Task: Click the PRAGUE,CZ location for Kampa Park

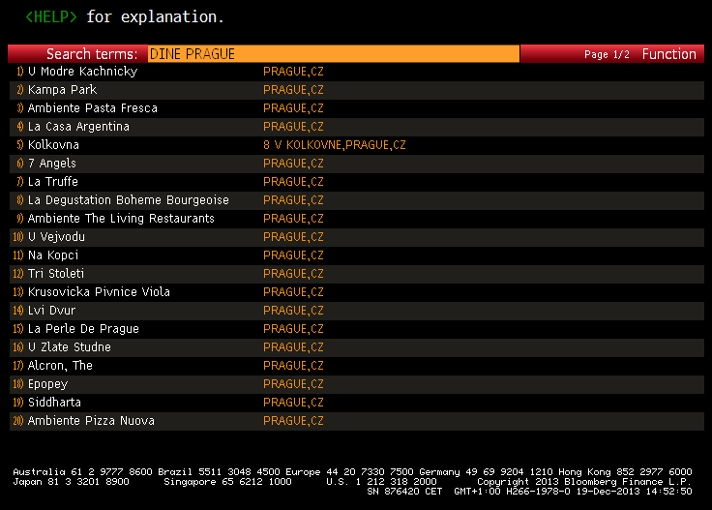Action: [293, 90]
